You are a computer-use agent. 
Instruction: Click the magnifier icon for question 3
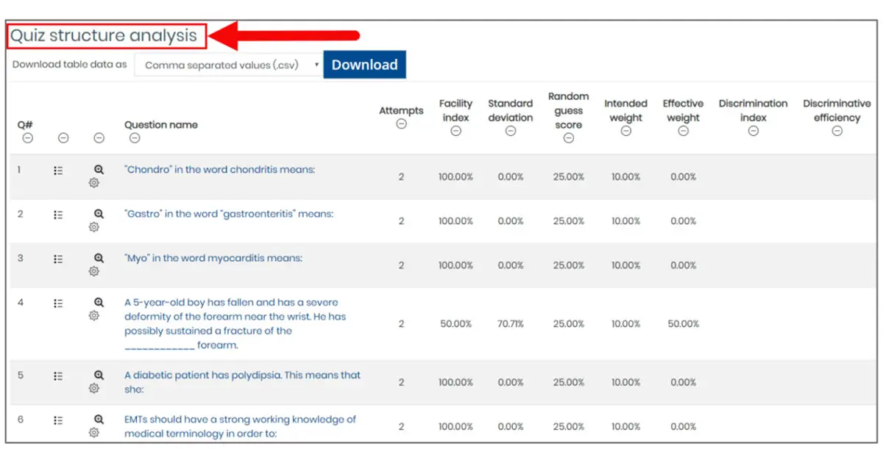[98, 256]
